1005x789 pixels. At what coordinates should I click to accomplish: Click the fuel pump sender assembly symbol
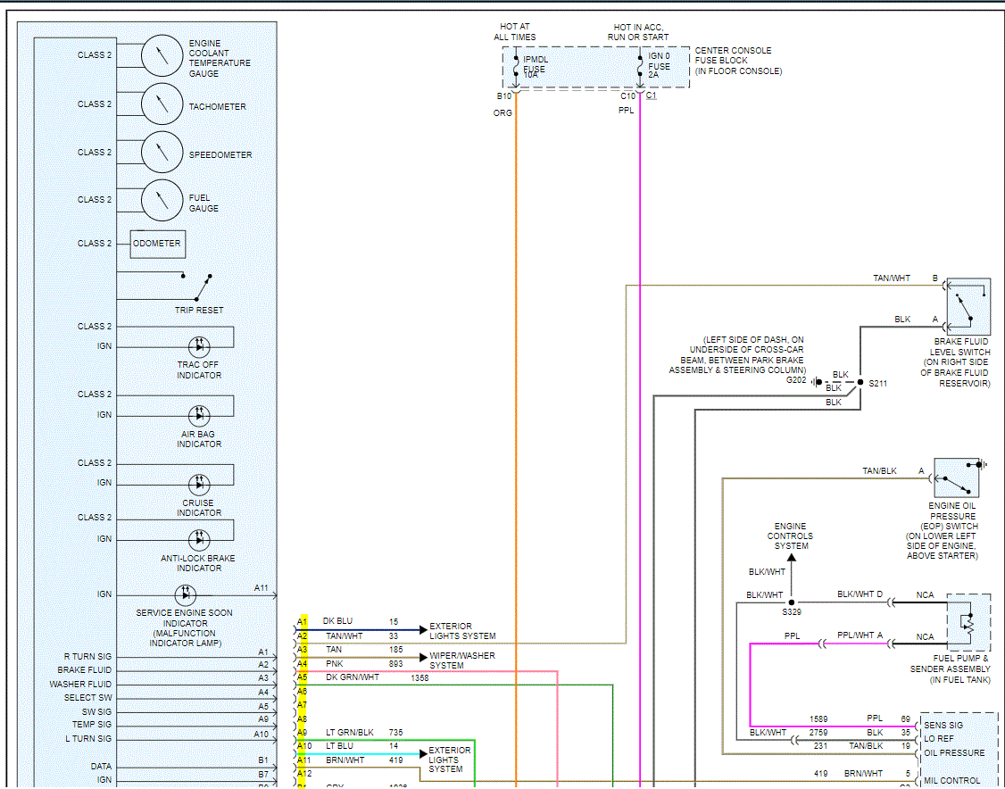[x=968, y=623]
